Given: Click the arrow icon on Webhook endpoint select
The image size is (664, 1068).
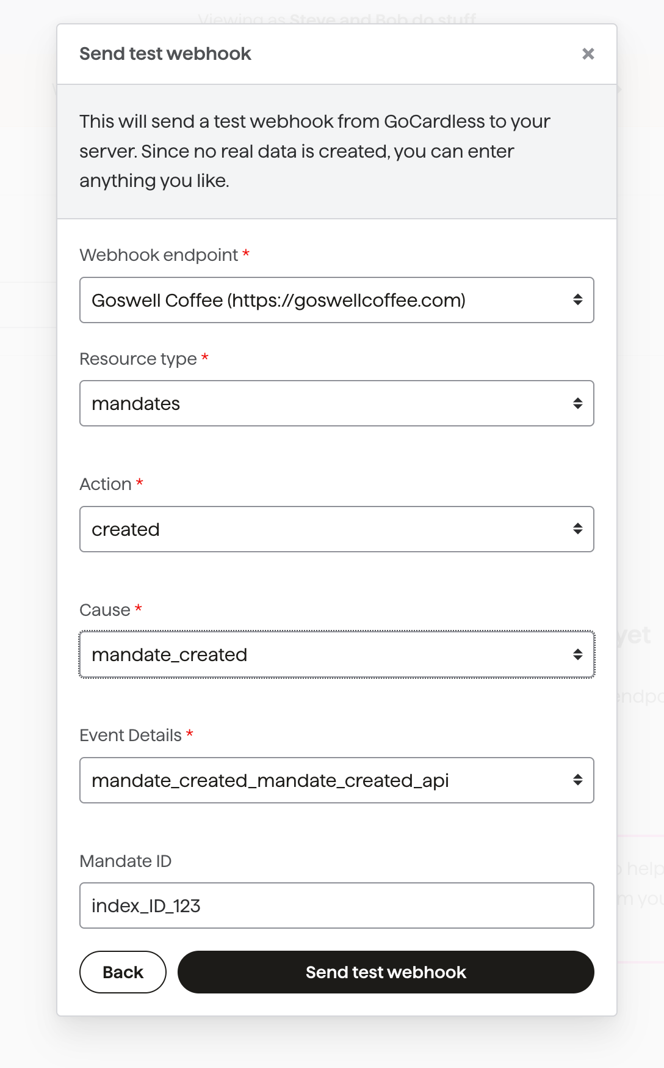Looking at the screenshot, I should point(577,300).
